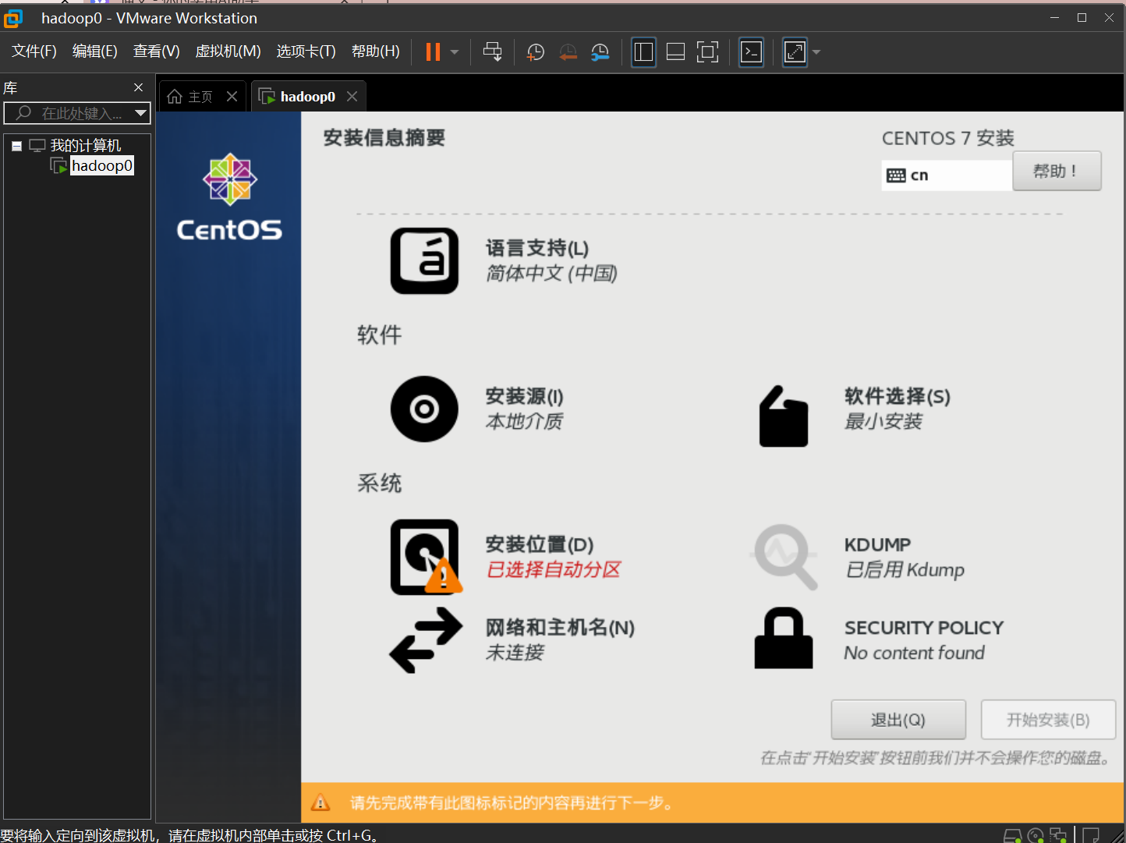Open 网络和主机名(N) network icon
Image resolution: width=1126 pixels, height=843 pixels.
[426, 640]
